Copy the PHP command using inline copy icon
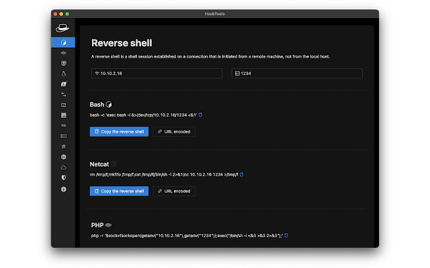This screenshot has height=268, width=430. pyautogui.click(x=286, y=235)
